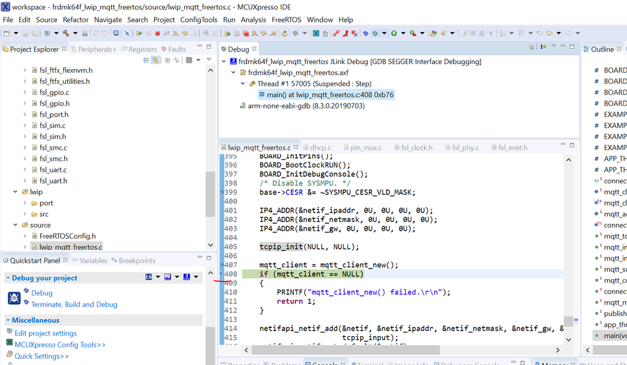Click the green Run launch icon
This screenshot has height=365, width=627.
pos(395,33)
